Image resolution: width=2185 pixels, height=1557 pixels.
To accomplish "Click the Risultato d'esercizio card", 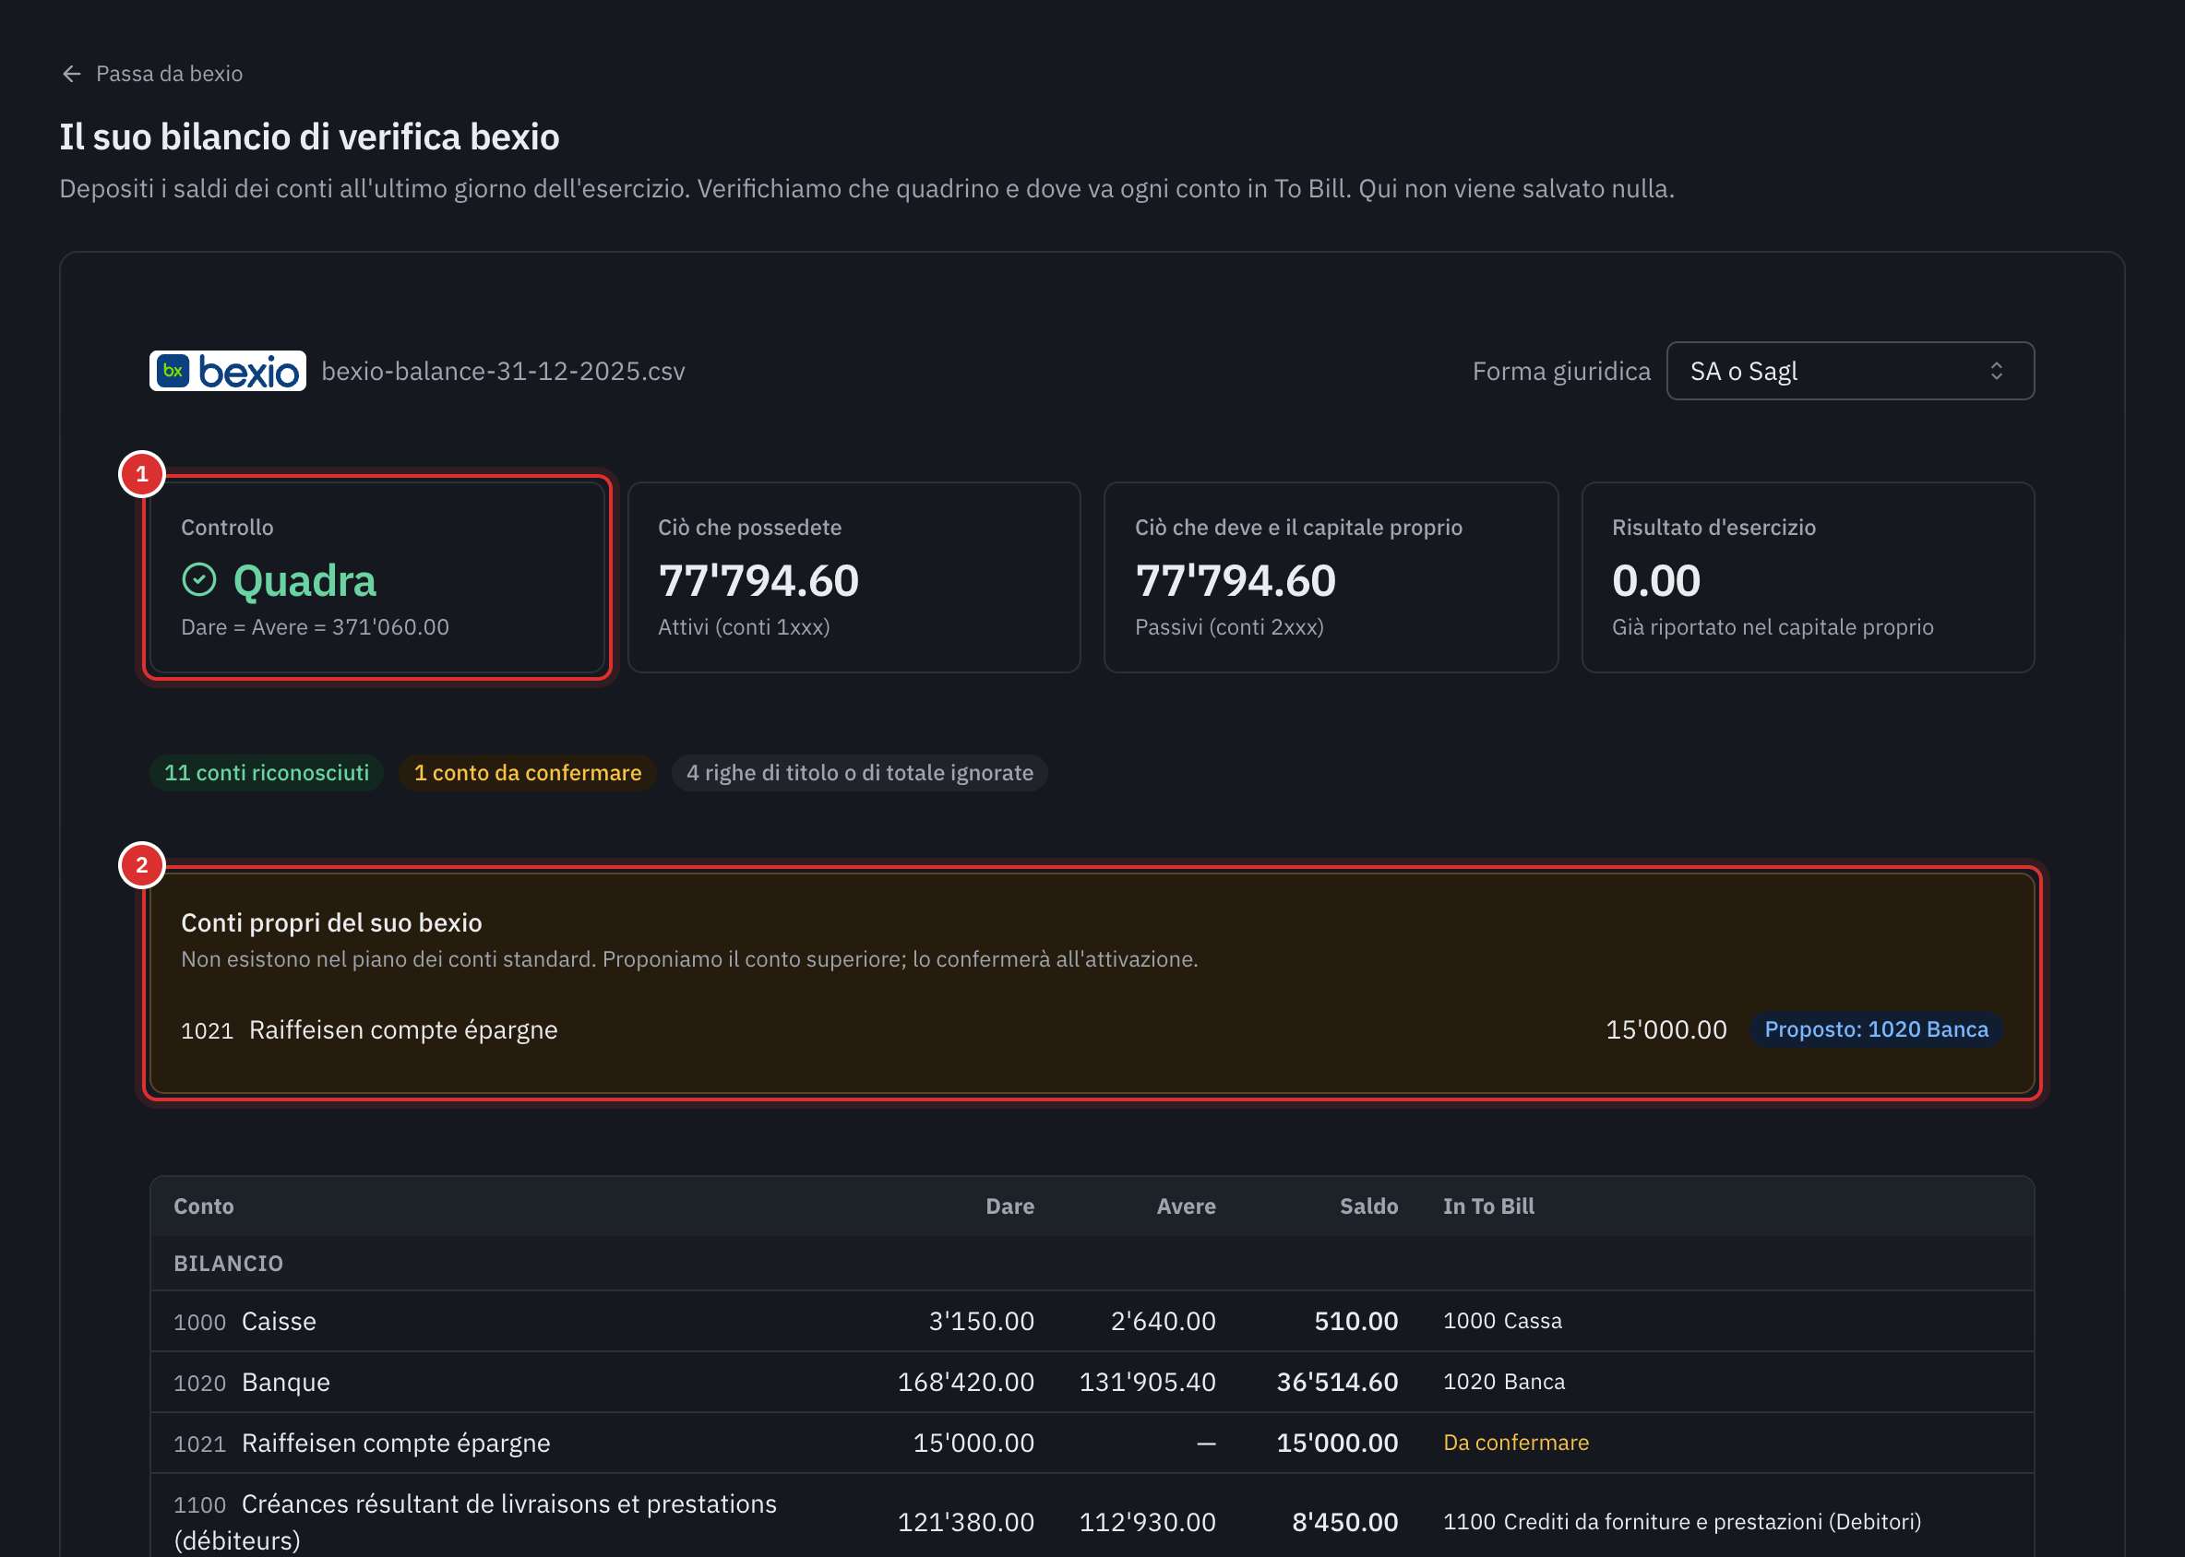I will [1807, 578].
